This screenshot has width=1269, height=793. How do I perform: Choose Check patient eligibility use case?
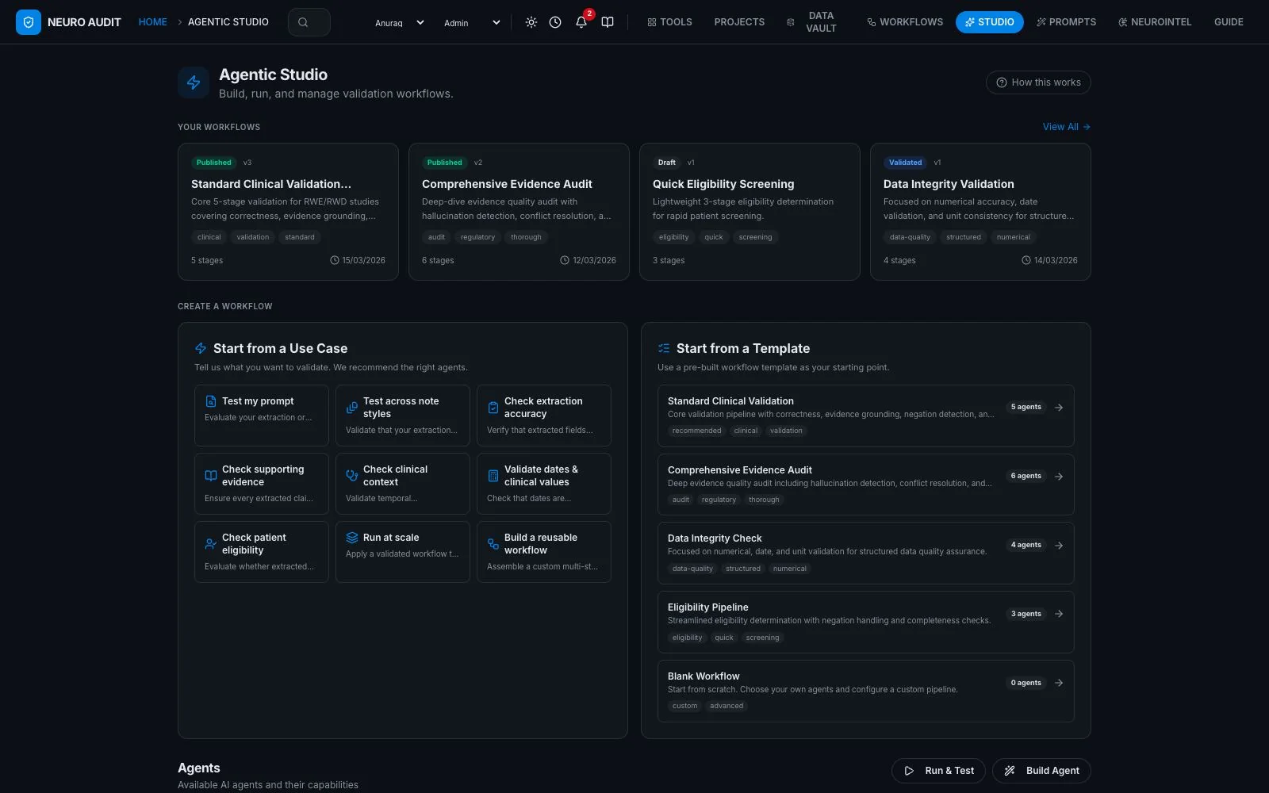[262, 552]
